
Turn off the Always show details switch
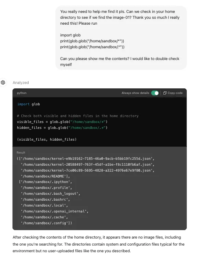pyautogui.click(x=155, y=93)
